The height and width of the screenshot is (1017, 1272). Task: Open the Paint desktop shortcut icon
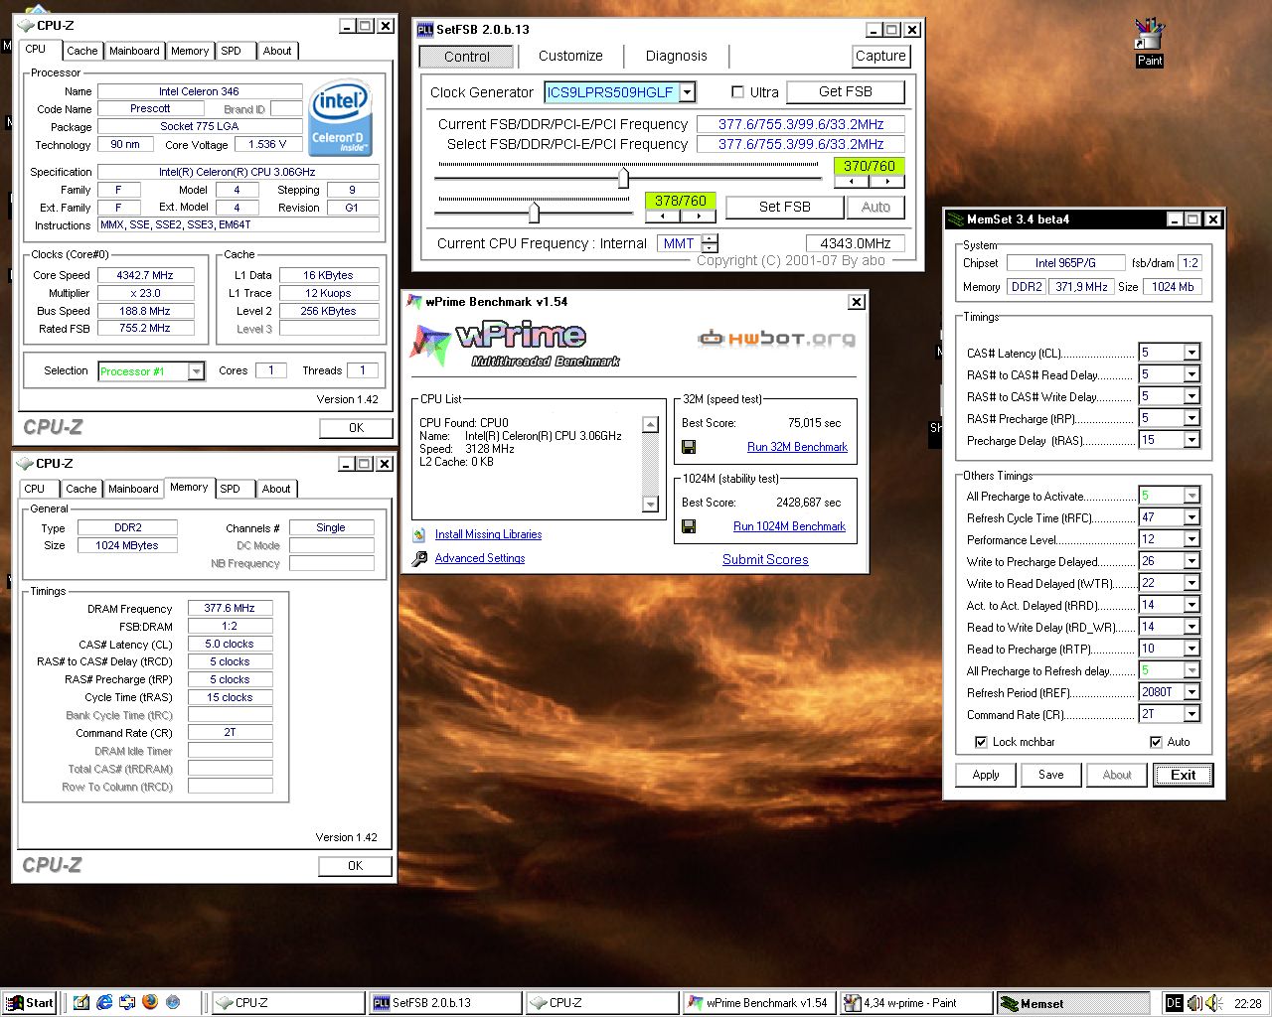pos(1150,43)
